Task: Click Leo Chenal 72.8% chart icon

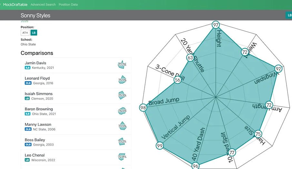Action: click(x=122, y=157)
